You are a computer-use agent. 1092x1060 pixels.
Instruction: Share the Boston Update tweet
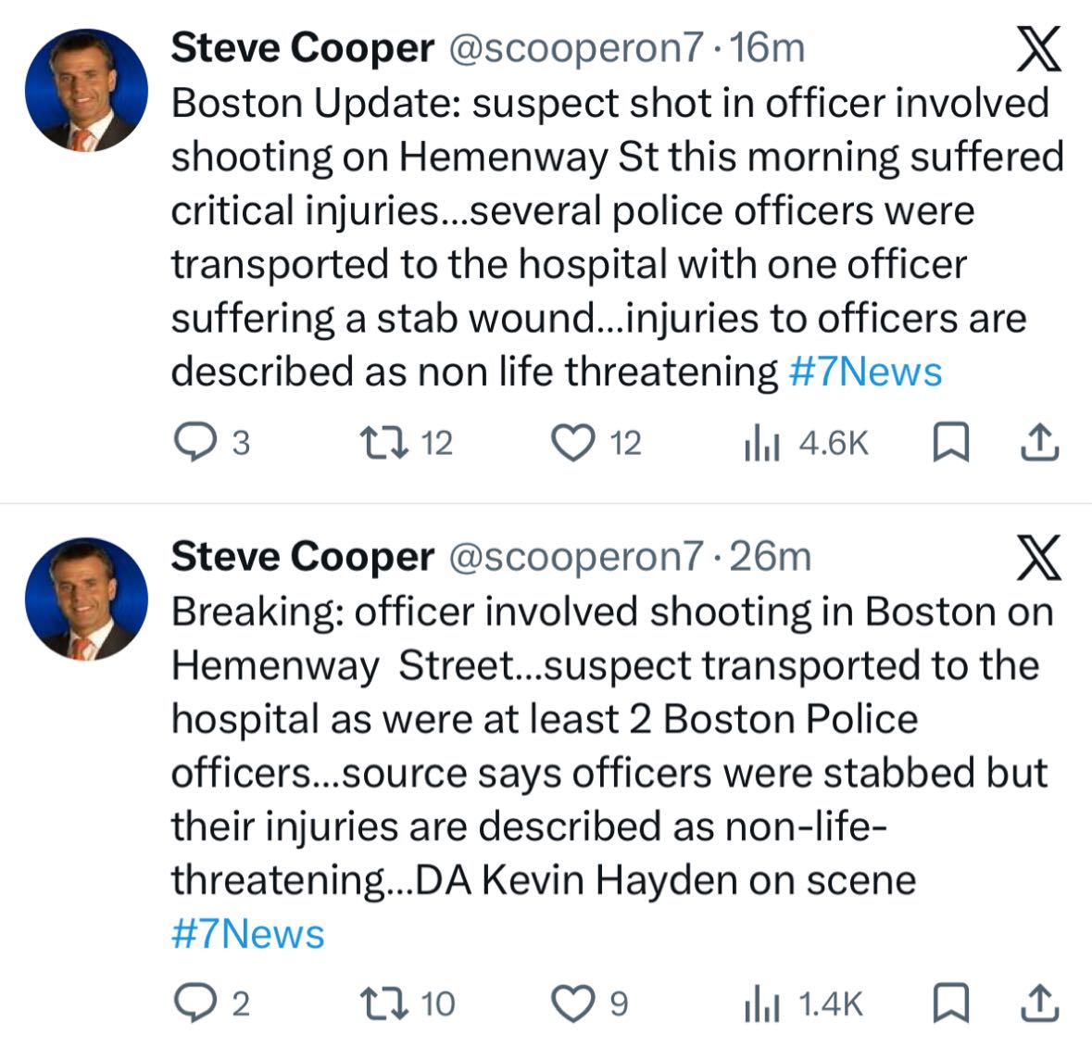(x=1039, y=444)
